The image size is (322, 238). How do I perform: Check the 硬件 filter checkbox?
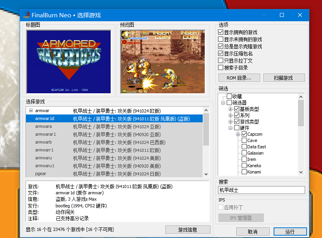click(x=237, y=128)
